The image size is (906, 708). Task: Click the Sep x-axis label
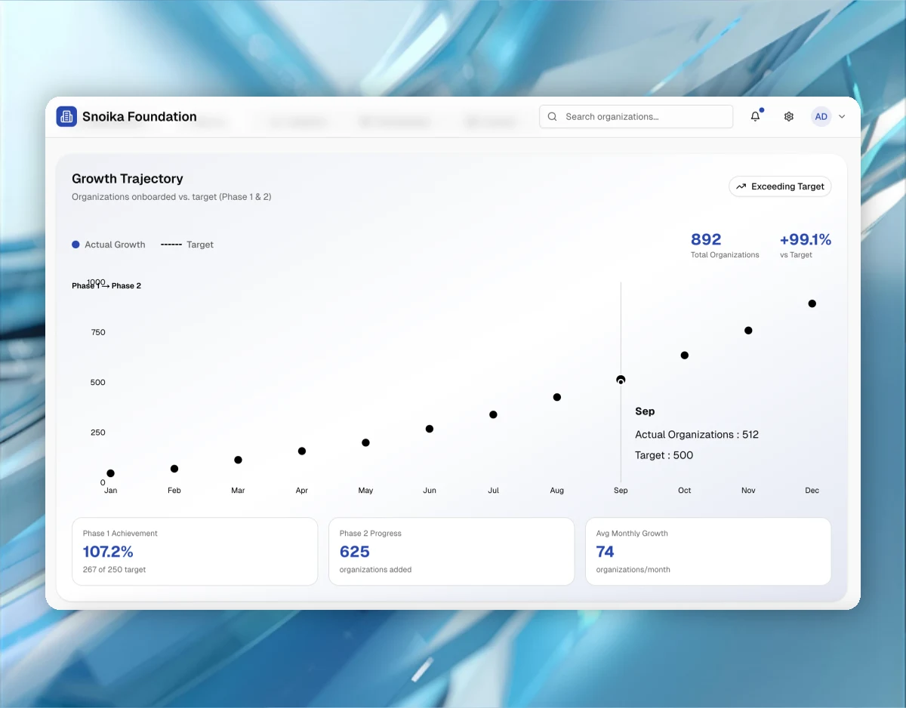point(621,491)
